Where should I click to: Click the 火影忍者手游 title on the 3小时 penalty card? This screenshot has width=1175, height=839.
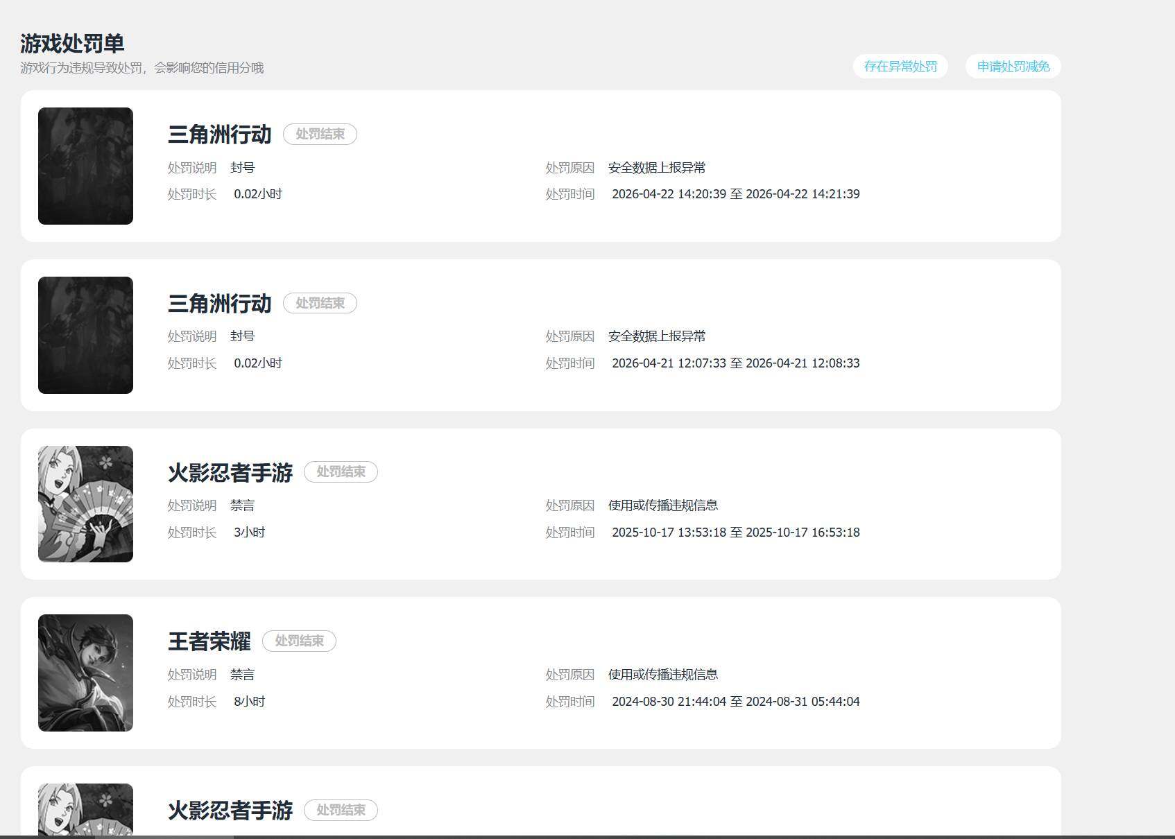click(230, 473)
